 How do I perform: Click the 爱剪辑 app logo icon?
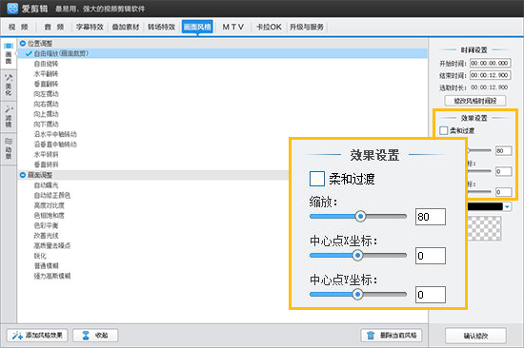pos(12,9)
